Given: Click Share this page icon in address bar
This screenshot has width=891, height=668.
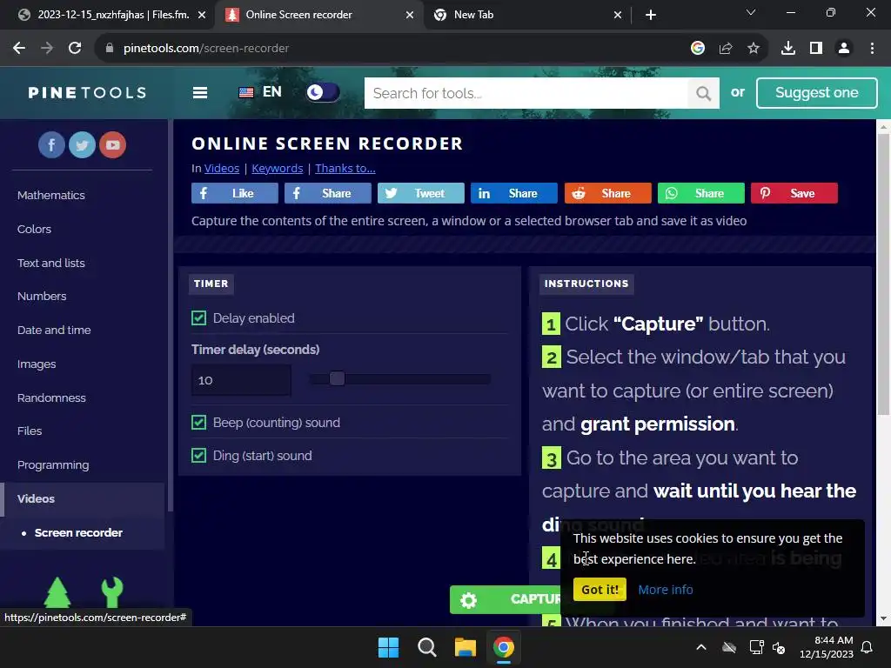Looking at the screenshot, I should point(726,49).
